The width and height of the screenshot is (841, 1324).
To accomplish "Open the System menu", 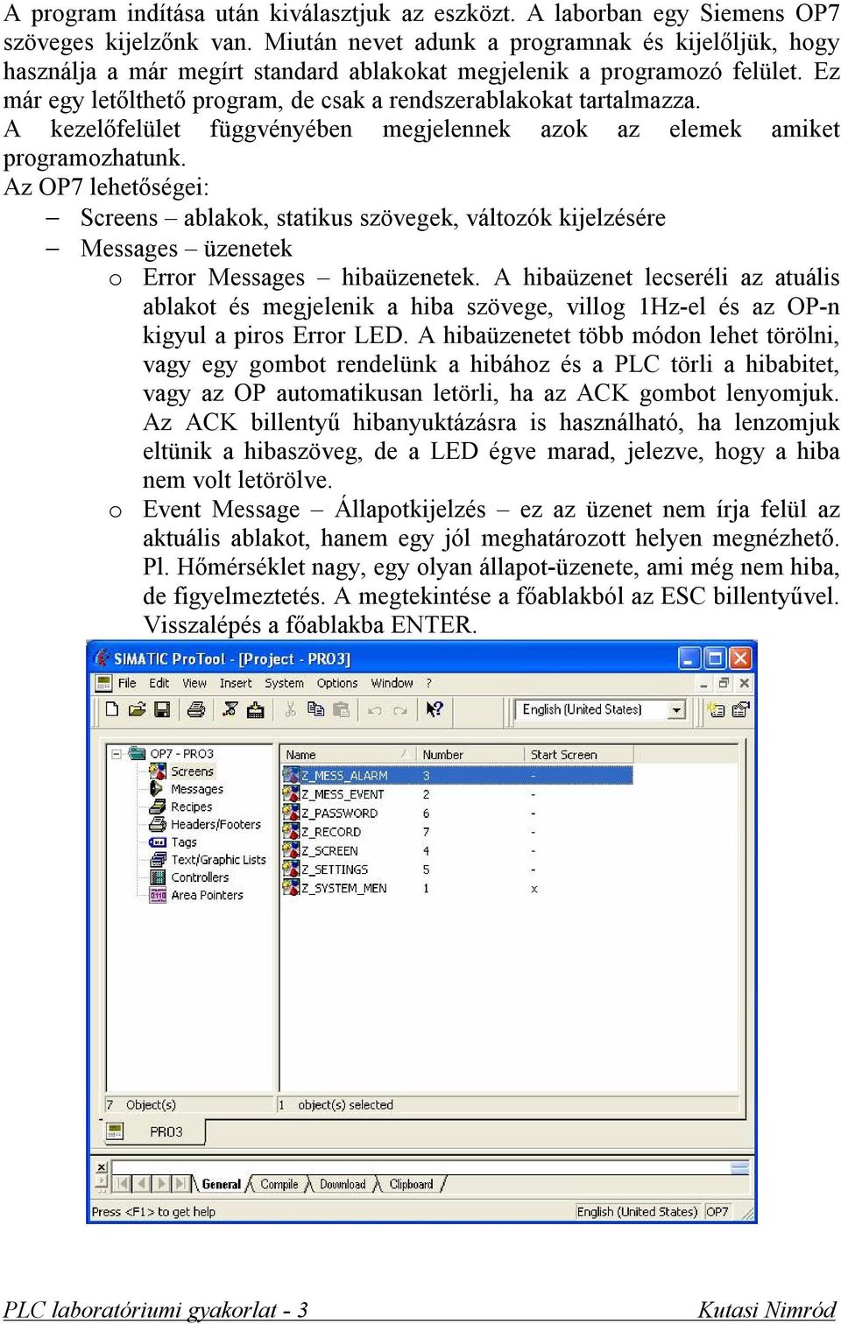I will tap(284, 683).
